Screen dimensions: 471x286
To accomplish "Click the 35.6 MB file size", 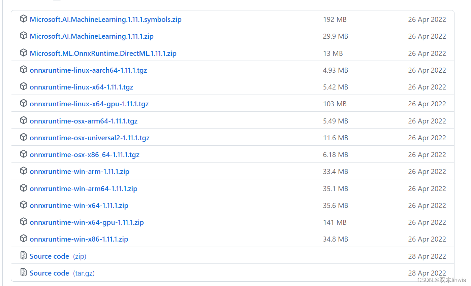I will tap(336, 206).
